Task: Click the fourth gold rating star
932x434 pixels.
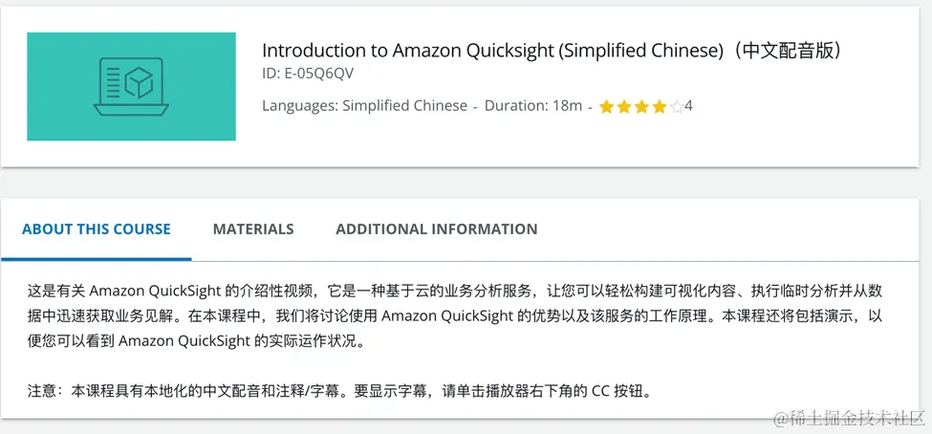Action: coord(660,107)
